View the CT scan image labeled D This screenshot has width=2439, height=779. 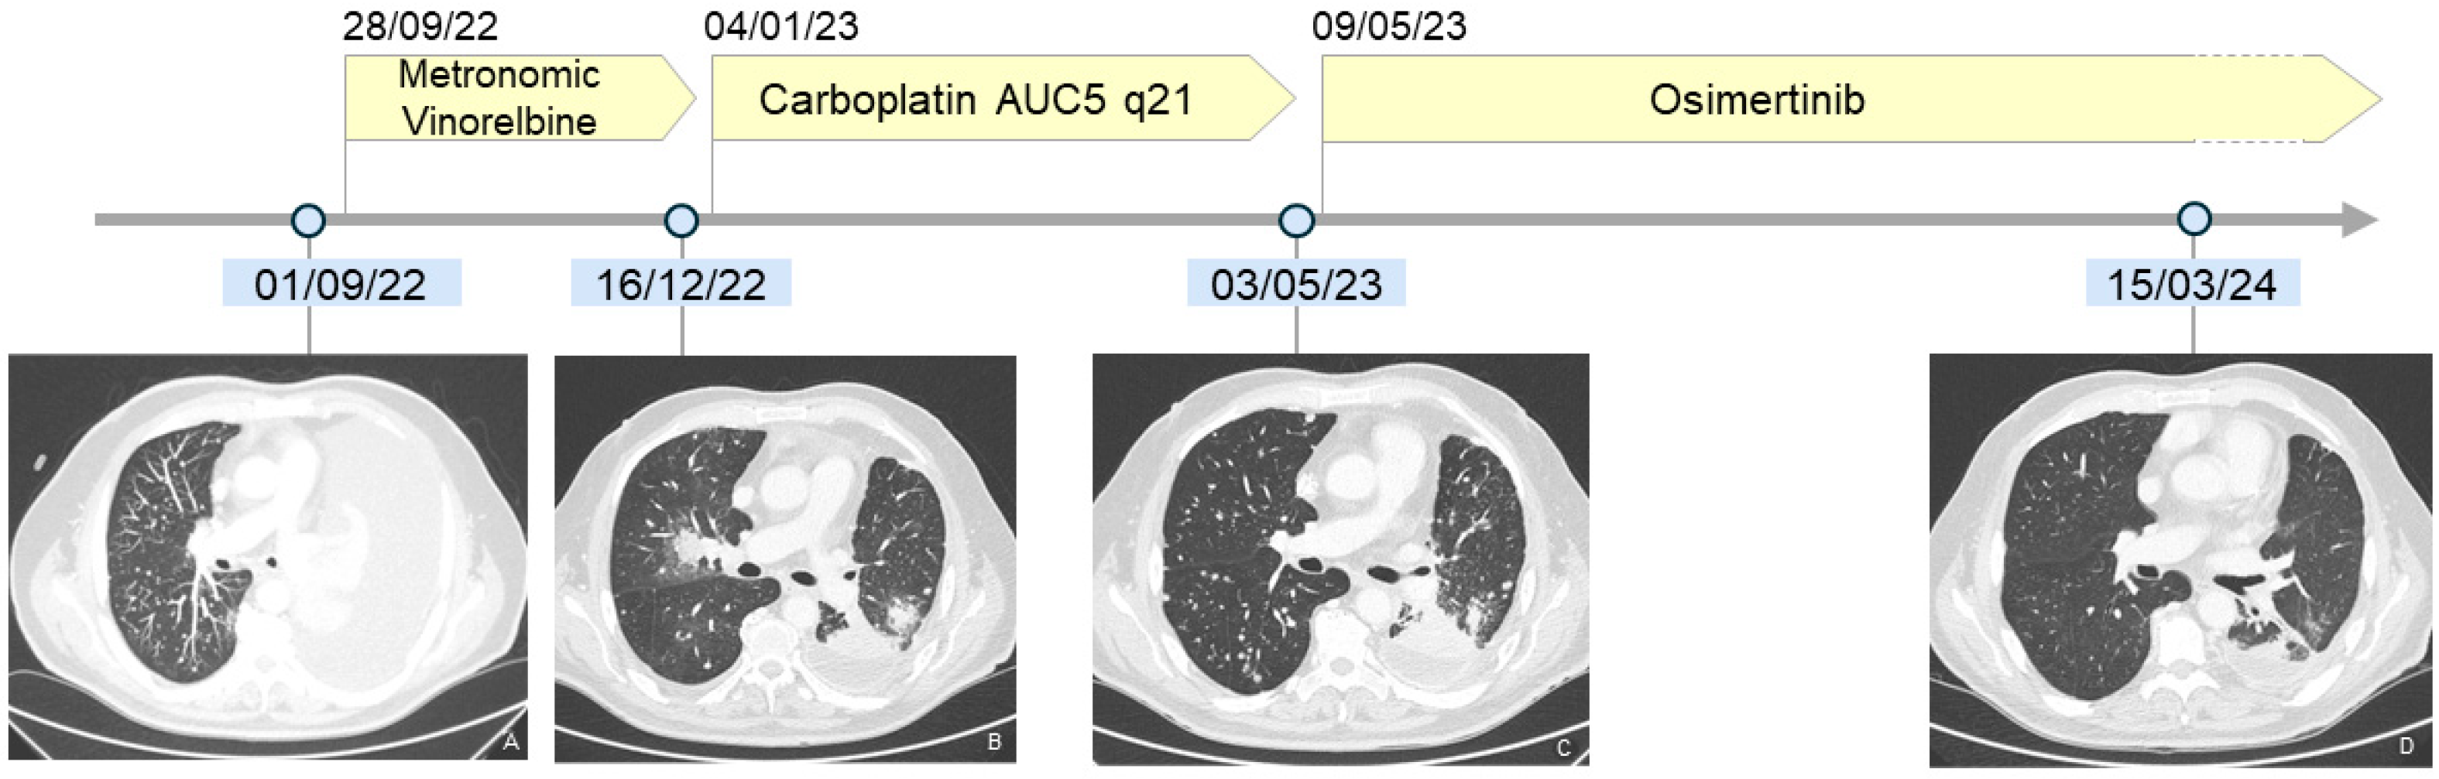(2180, 559)
